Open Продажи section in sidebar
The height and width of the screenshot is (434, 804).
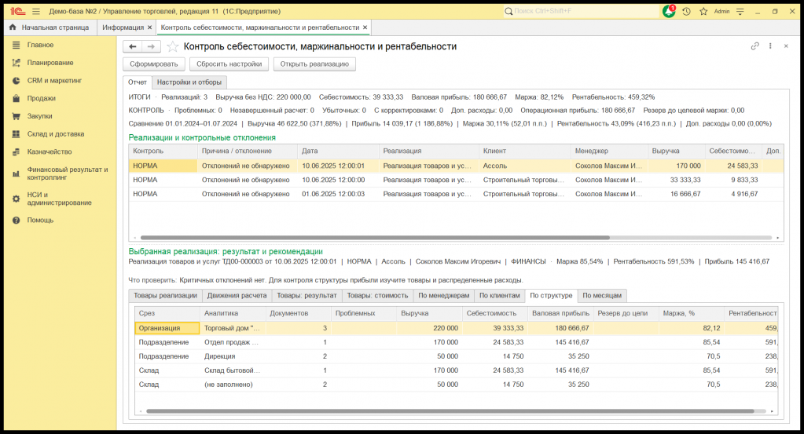pyautogui.click(x=41, y=98)
